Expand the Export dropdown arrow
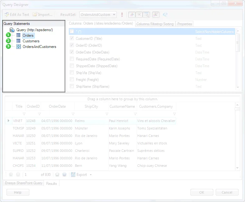245x202 pixels. [91, 175]
